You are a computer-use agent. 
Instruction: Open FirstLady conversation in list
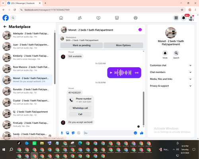27,124
